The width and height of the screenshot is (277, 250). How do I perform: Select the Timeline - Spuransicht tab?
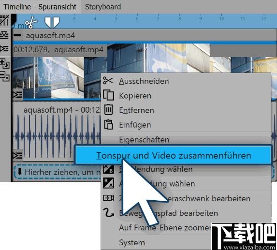point(40,7)
